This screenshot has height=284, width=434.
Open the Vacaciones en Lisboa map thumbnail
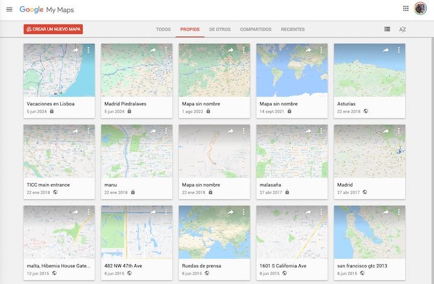coord(59,70)
